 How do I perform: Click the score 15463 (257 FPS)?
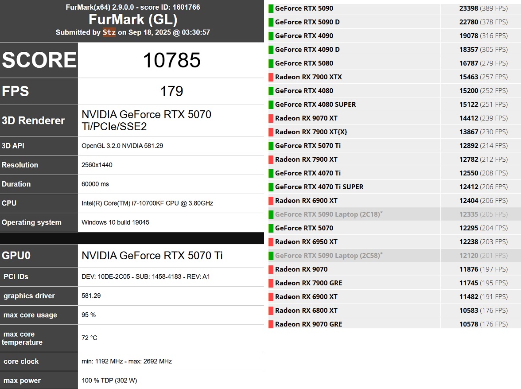[483, 77]
